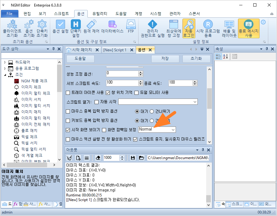
Task: Click the 단축키 초기화 ribbon icon
Action: (x=42, y=29)
